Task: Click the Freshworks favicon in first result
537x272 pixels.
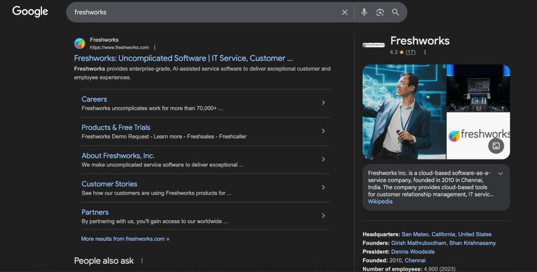Action: click(x=80, y=43)
